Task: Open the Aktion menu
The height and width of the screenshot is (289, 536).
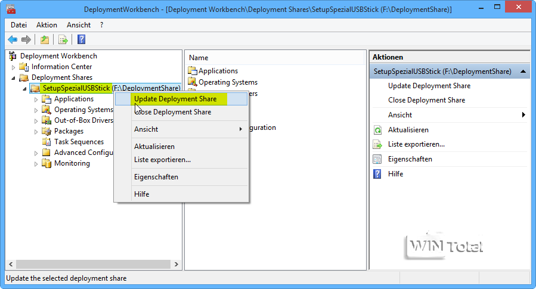Action: 47,25
